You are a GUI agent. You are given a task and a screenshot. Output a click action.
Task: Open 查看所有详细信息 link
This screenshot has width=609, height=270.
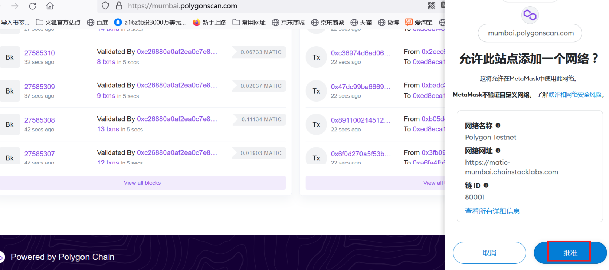click(492, 211)
